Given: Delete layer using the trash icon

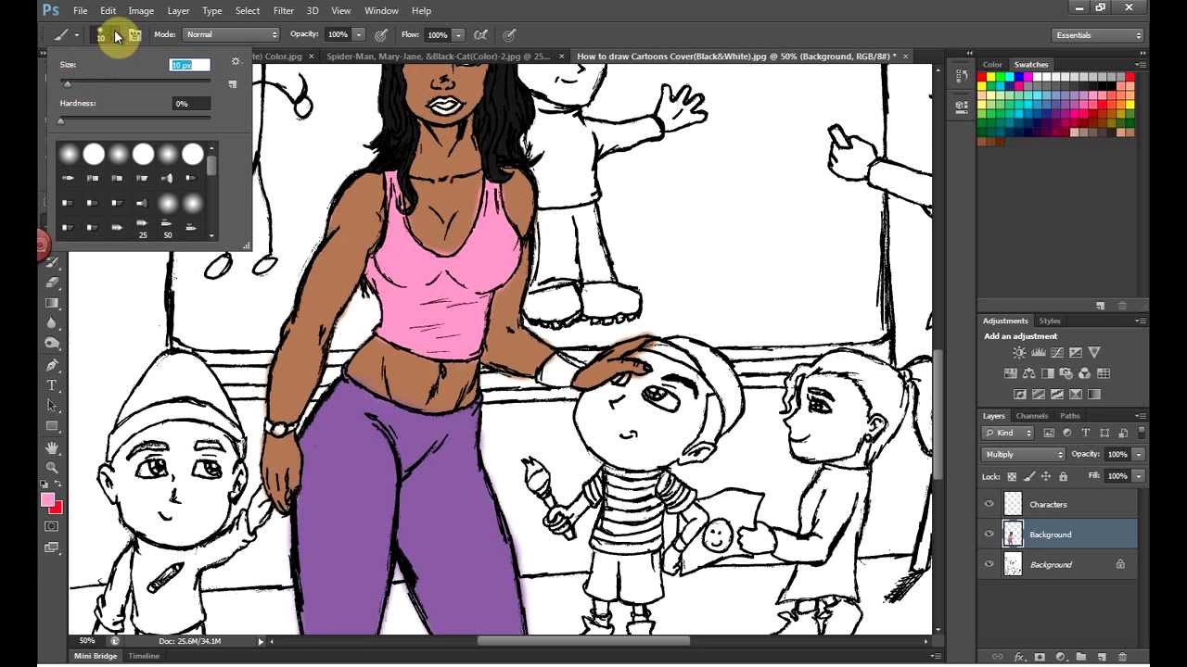Looking at the screenshot, I should point(1122,657).
